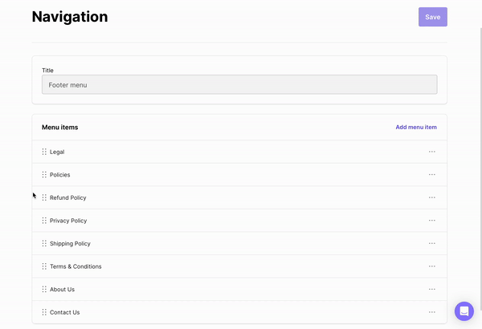The image size is (482, 329).
Task: Open the three-dot menu for Contact Us
Action: point(432,312)
